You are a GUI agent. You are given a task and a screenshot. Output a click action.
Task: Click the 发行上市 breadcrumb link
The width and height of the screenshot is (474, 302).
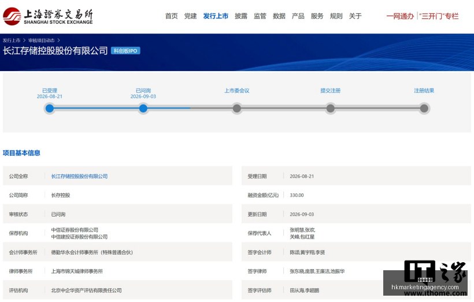tap(12, 40)
